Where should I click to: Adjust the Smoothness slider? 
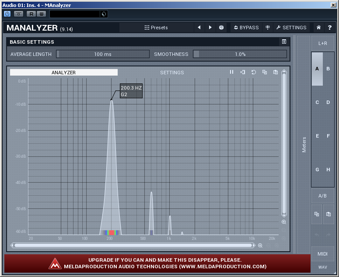coord(240,54)
